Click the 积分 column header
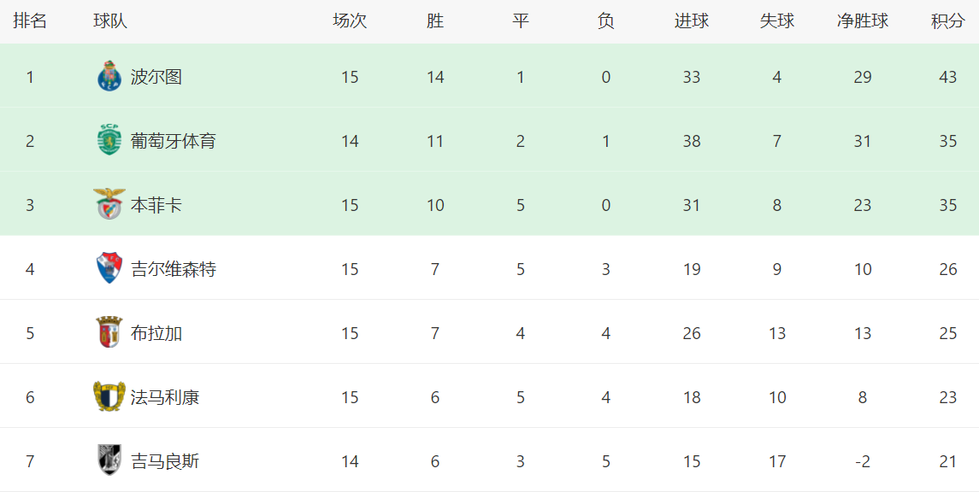 pyautogui.click(x=947, y=21)
